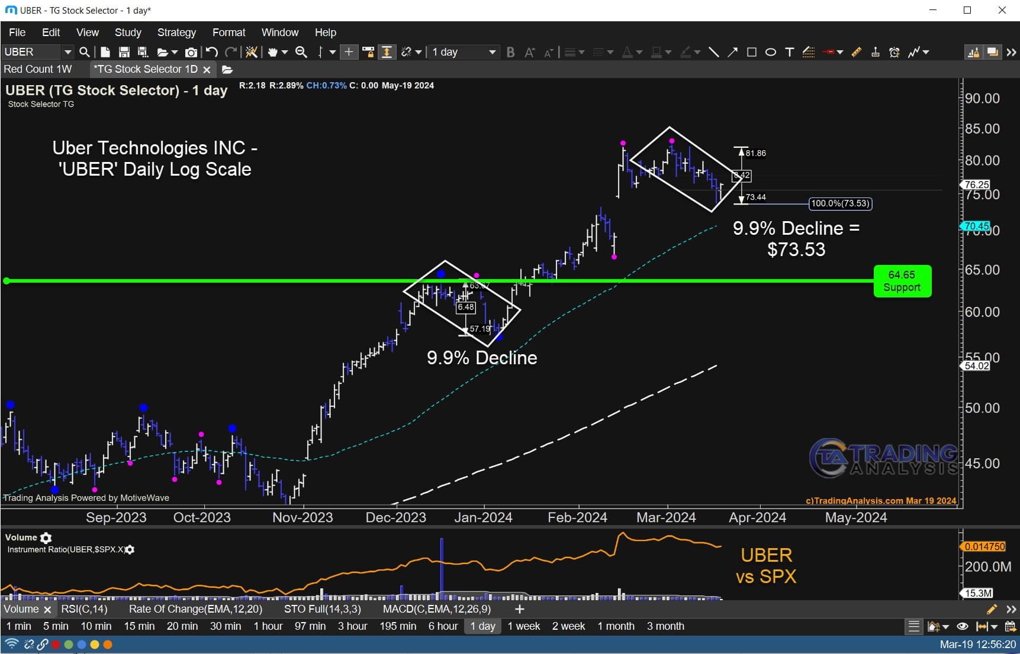Redo the last undone action

pos(231,52)
